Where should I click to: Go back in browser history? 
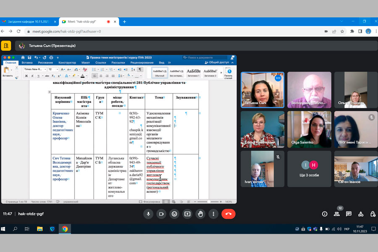point(3,31)
